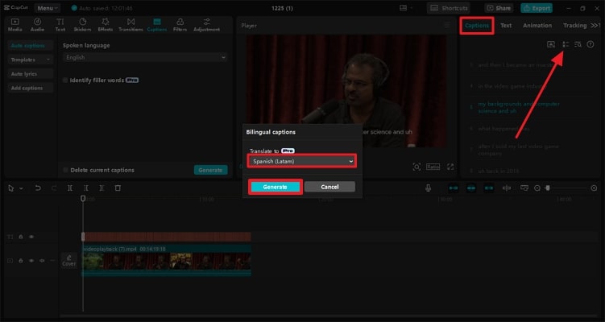This screenshot has height=322, width=605.
Task: Click the delete-right trim tool
Action: tap(102, 188)
